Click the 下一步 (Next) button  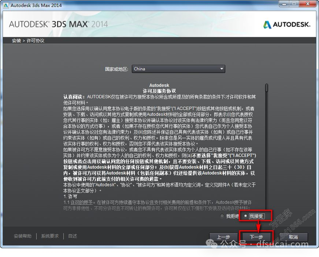tap(256, 237)
